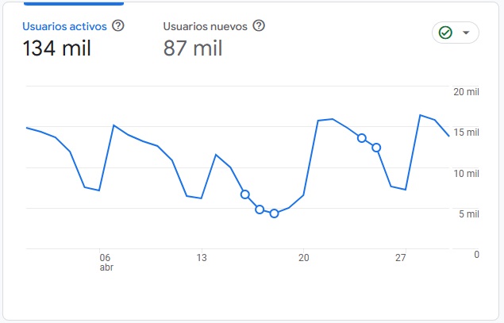This screenshot has width=504, height=323.
Task: Click the 27 date axis label
Action: click(401, 257)
